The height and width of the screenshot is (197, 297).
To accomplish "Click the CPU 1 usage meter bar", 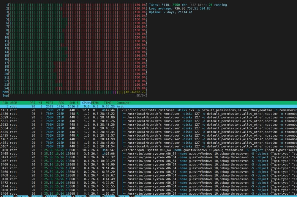I will pyautogui.click(x=77, y=5).
